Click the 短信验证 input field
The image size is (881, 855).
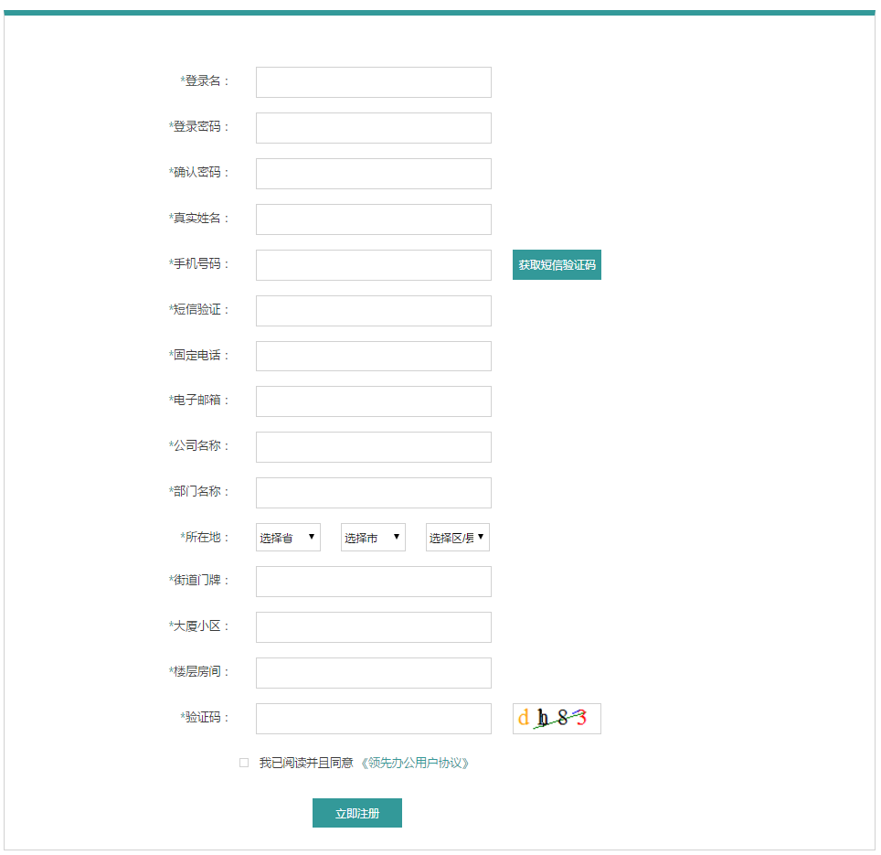(373, 311)
